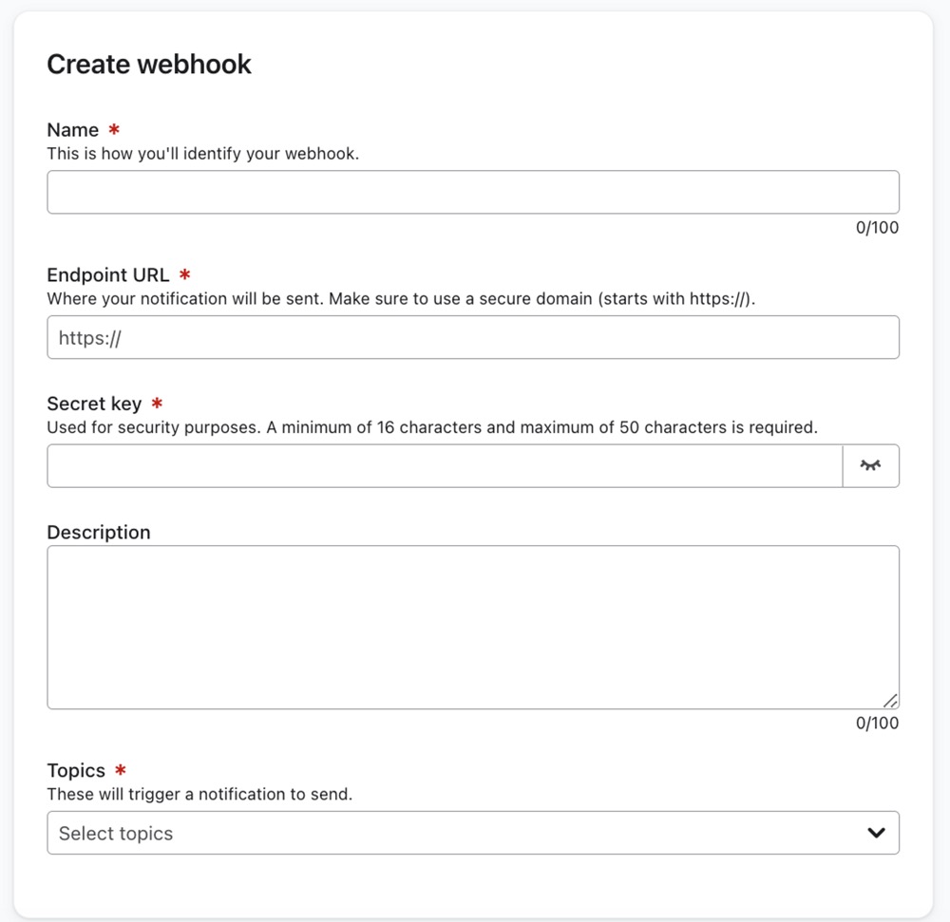Select the Endpoint URL label text
This screenshot has width=950, height=922.
[107, 274]
